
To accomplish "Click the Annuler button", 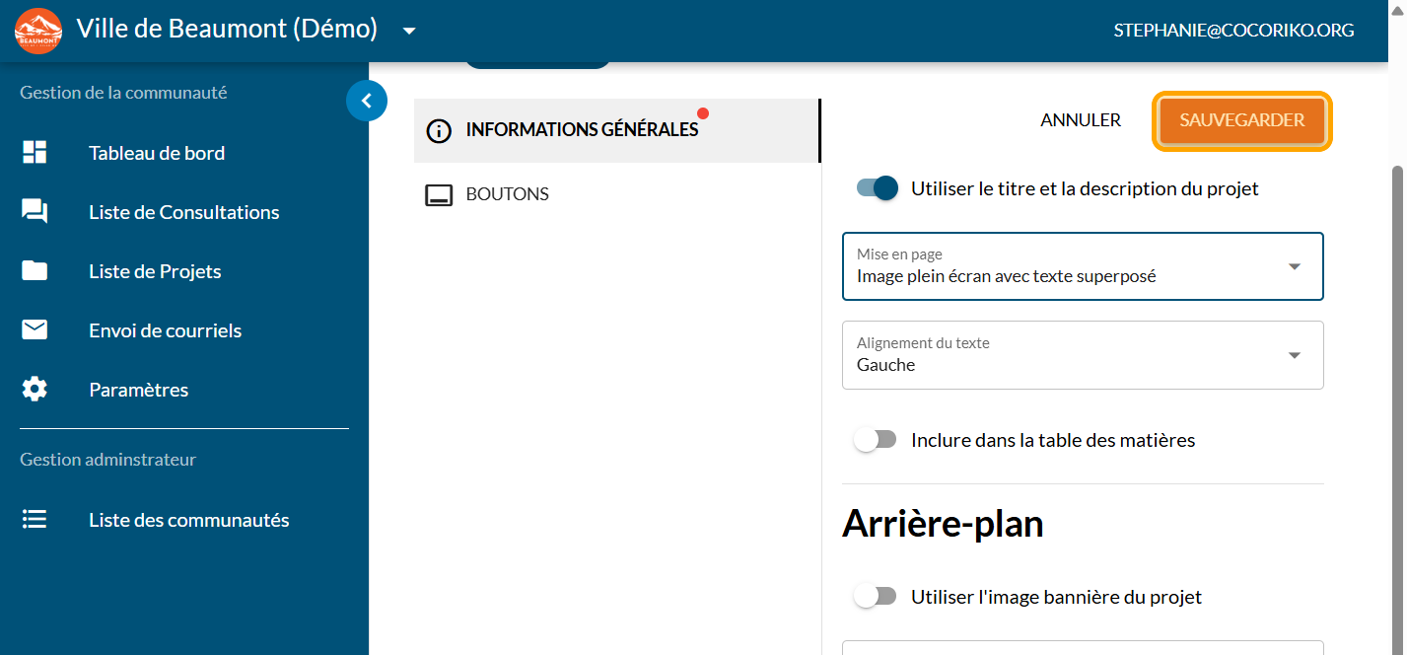I will click(x=1081, y=120).
